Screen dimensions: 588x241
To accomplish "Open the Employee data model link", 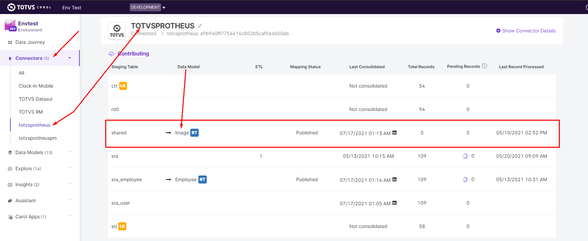I will click(186, 179).
